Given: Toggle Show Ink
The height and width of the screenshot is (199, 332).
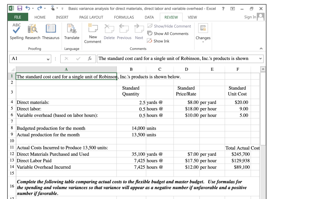Looking at the screenshot, I should click(x=158, y=41).
